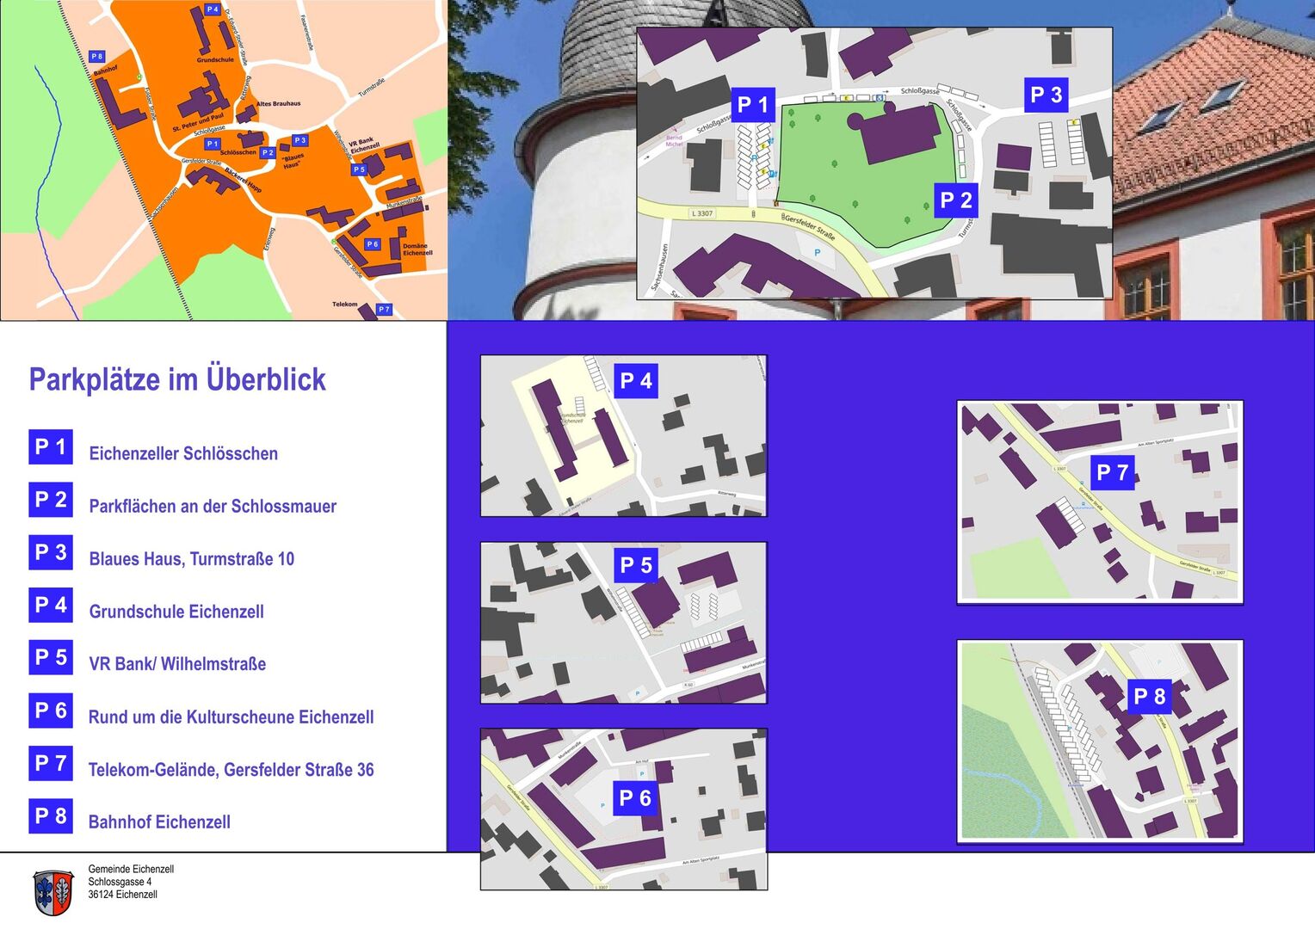Click the Parkplätze im Überblick heading
The height and width of the screenshot is (929, 1315).
click(x=177, y=379)
